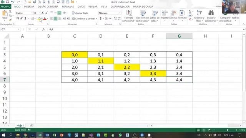Save workbook with quick access Save icon
246x138 pixels.
pyautogui.click(x=7, y=2)
